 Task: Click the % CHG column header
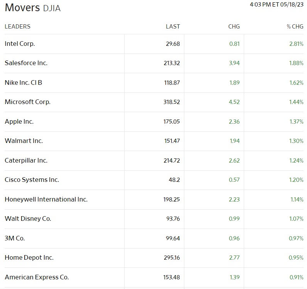click(x=295, y=27)
